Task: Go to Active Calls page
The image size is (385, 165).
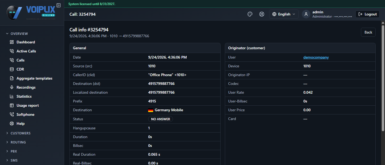Action: (26, 51)
